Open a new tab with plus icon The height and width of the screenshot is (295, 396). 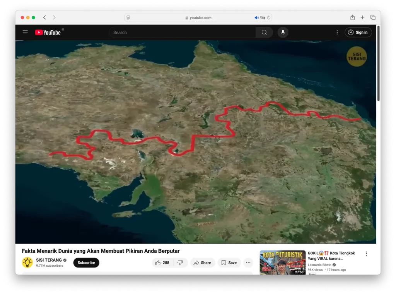(362, 17)
